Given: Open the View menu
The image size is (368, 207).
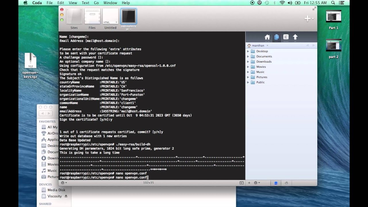Looking at the screenshot, I should (73, 3).
